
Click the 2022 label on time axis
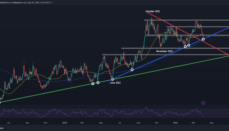[x=64, y=123]
